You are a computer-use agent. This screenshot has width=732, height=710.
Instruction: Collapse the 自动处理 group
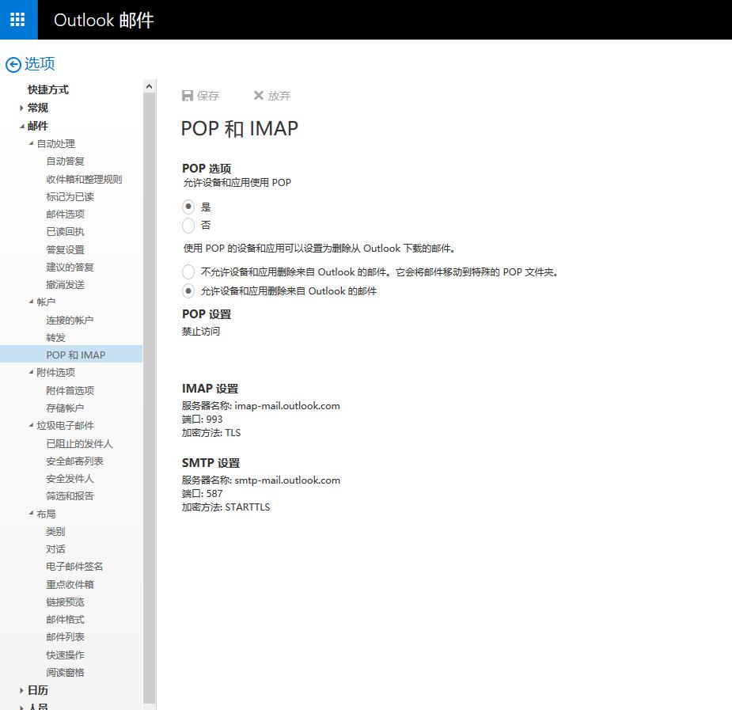pyautogui.click(x=31, y=143)
